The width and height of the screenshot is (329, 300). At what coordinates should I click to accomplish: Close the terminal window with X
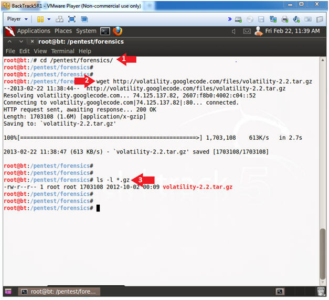[32, 41]
